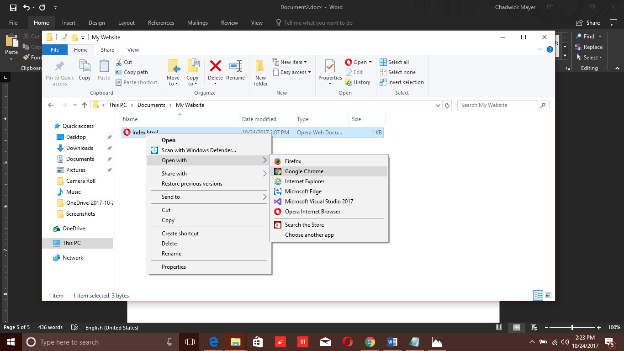Click the Back navigation arrow
624x351 pixels.
click(51, 105)
